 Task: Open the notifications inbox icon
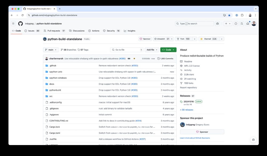[x=248, y=24]
